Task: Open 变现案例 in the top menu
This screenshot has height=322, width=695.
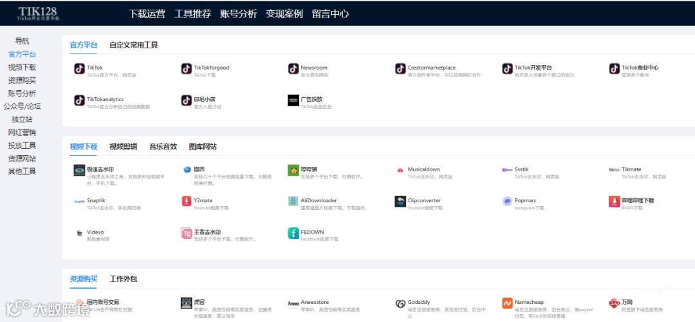Action: (x=284, y=14)
